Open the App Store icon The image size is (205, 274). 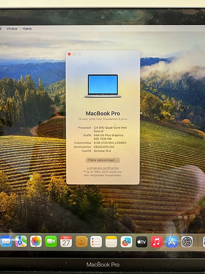pos(172,242)
